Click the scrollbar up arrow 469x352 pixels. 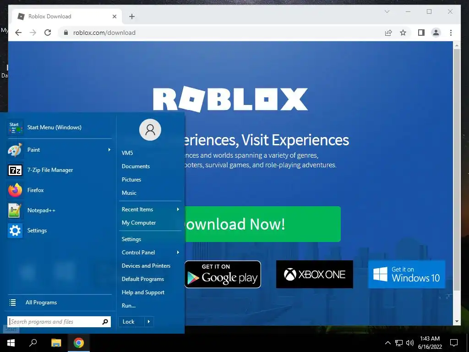(457, 45)
